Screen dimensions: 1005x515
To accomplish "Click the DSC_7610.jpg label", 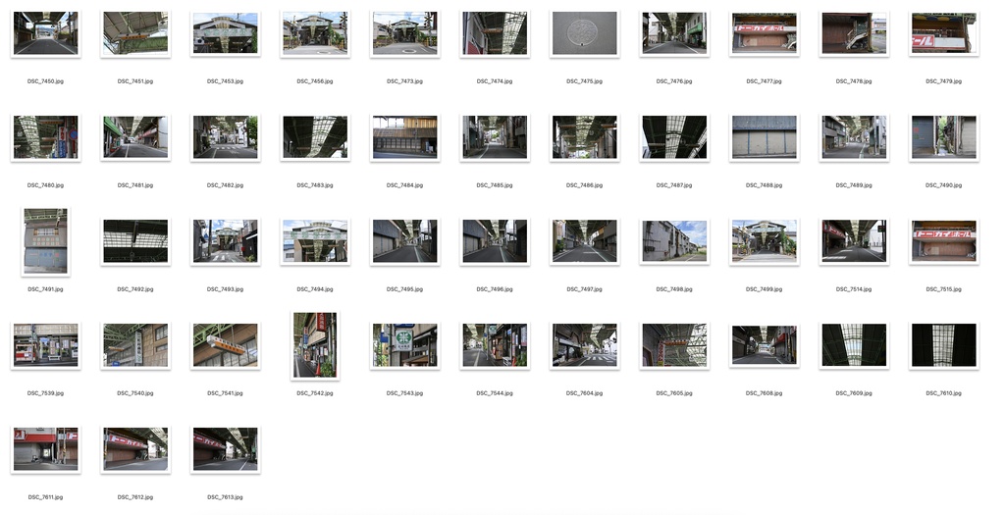I will coord(943,393).
